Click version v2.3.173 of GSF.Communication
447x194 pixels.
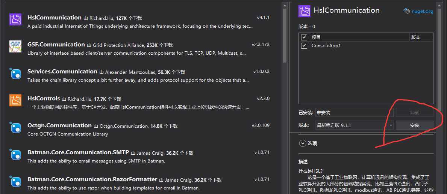261,44
